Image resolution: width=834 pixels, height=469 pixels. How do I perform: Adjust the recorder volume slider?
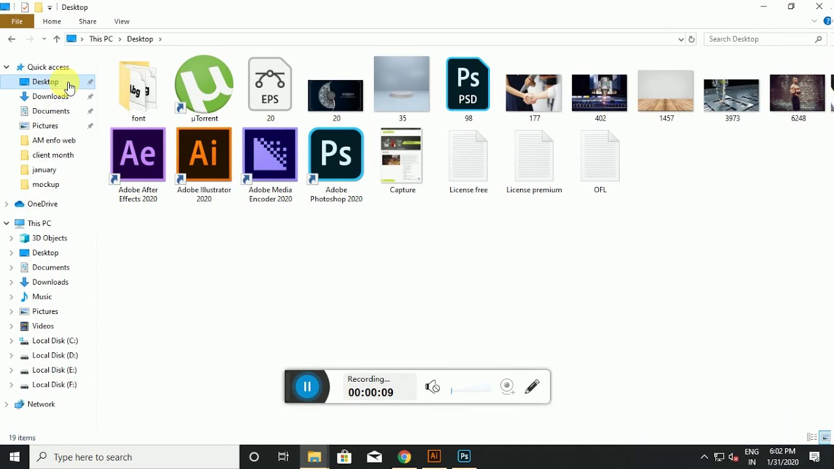(470, 390)
